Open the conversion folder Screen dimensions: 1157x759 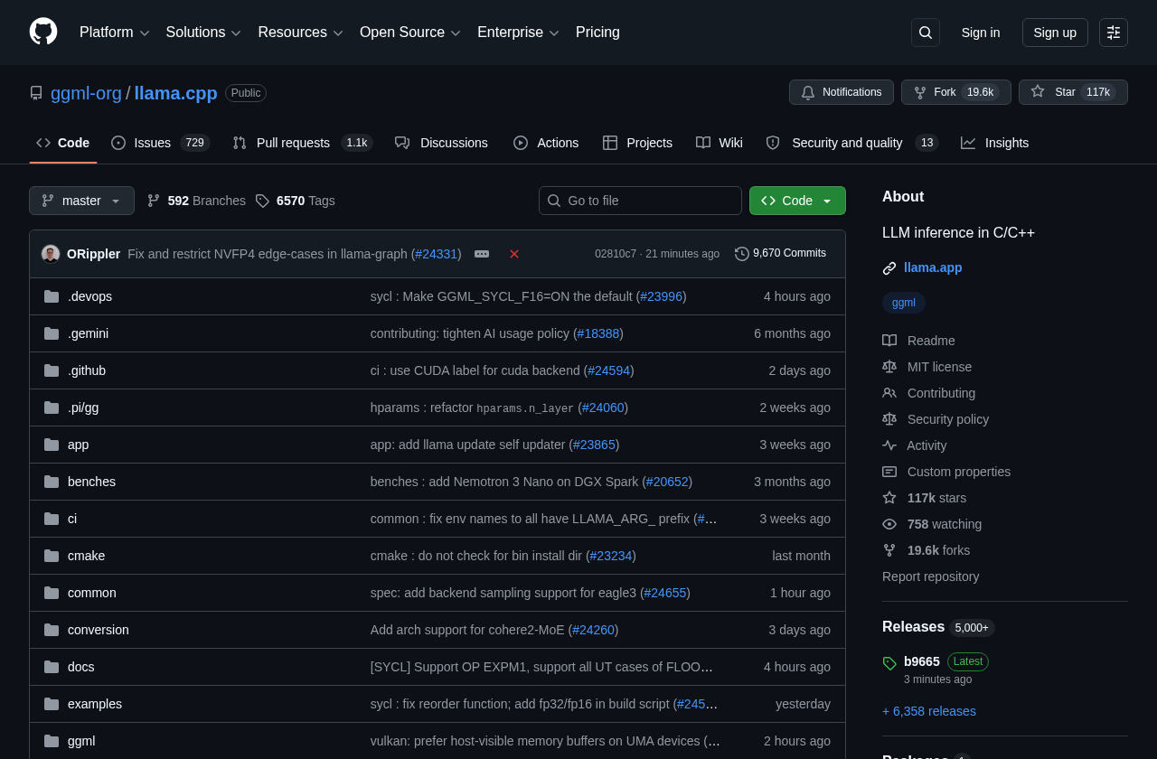[99, 630]
